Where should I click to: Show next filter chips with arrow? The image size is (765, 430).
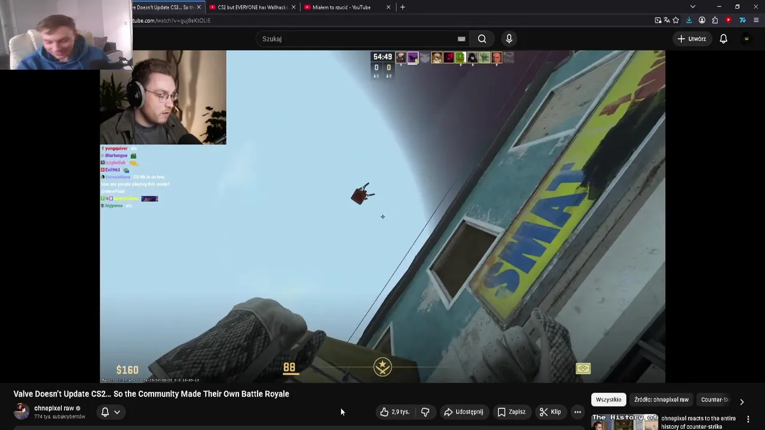click(x=742, y=402)
